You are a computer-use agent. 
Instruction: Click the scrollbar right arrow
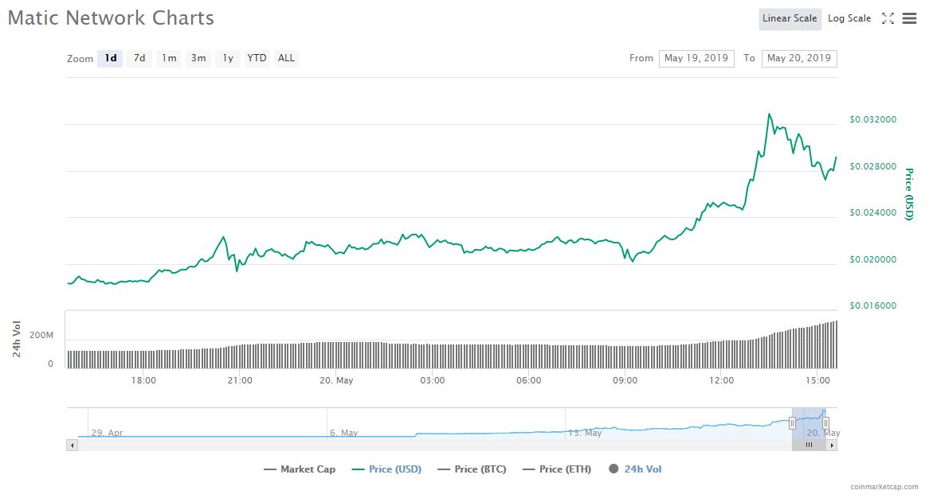click(833, 445)
